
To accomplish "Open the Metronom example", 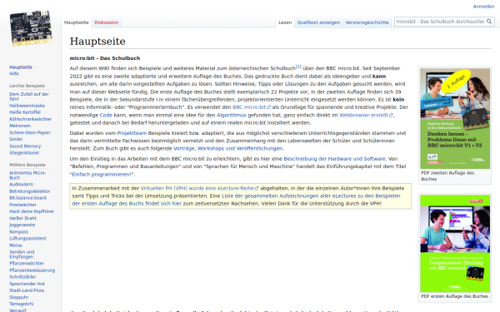I will [20, 126].
